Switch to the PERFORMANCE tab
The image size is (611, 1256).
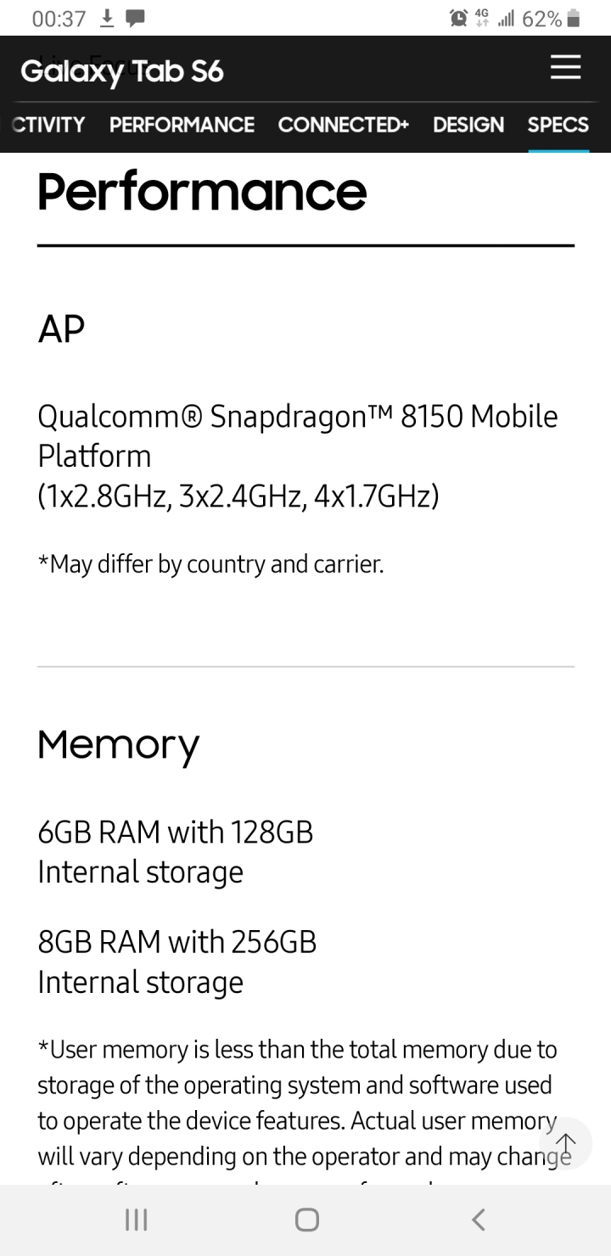click(182, 125)
